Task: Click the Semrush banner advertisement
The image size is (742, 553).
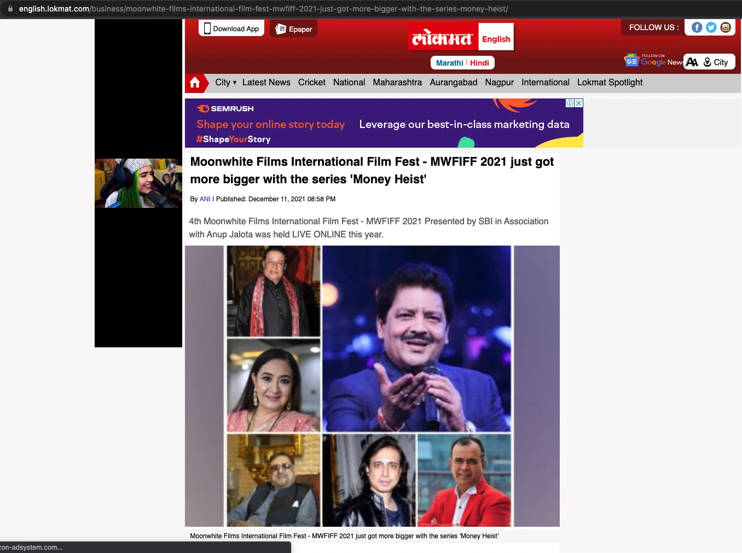Action: pos(384,123)
